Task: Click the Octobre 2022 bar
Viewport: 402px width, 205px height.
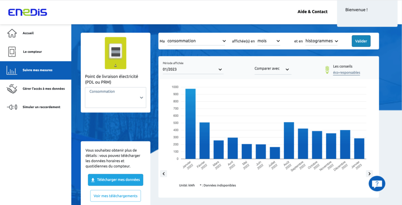Action: coord(317,145)
